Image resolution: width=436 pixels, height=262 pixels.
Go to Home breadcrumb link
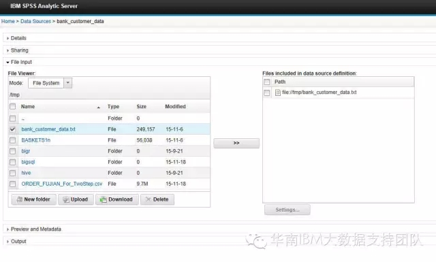tap(7, 21)
